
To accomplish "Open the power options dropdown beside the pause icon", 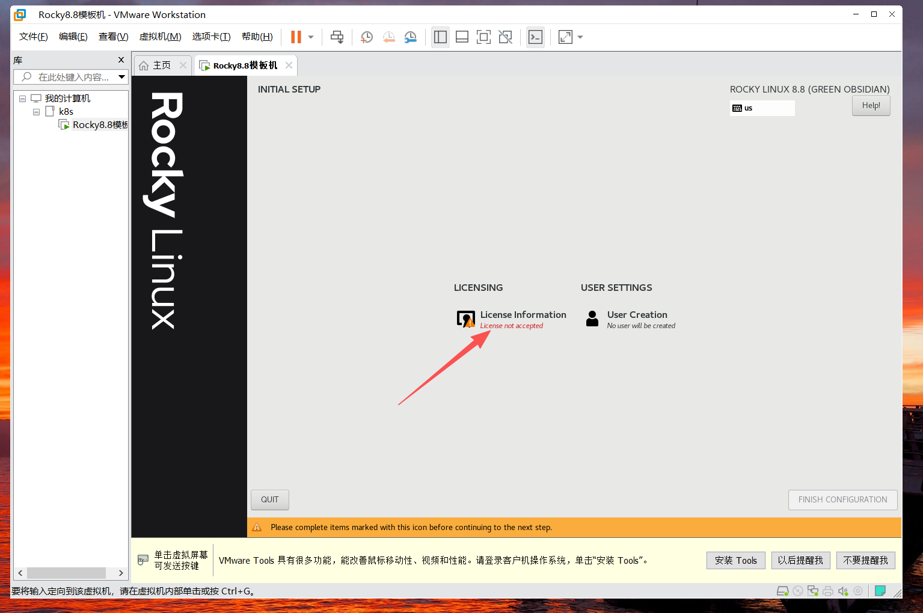I will [x=311, y=37].
